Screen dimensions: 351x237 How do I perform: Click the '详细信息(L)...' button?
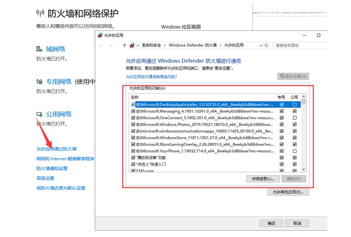261,179
